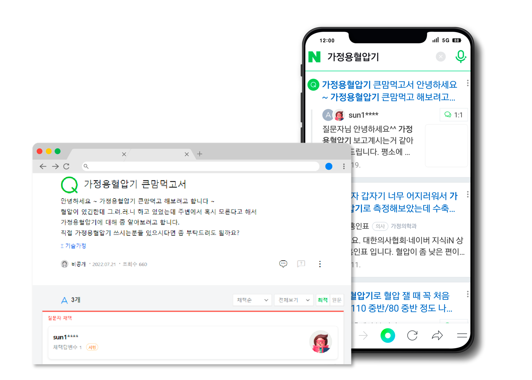Clear the phone search with the X button
Viewport: 532px width, 380px height.
pyautogui.click(x=441, y=57)
